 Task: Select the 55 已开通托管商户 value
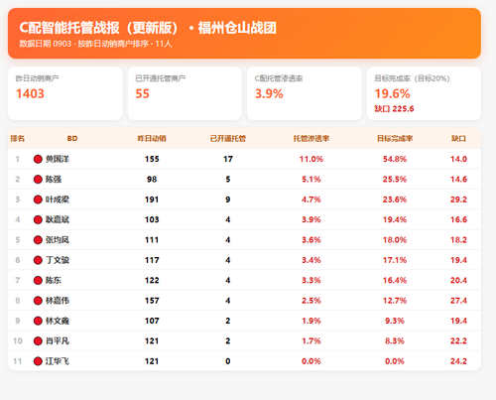tap(143, 93)
